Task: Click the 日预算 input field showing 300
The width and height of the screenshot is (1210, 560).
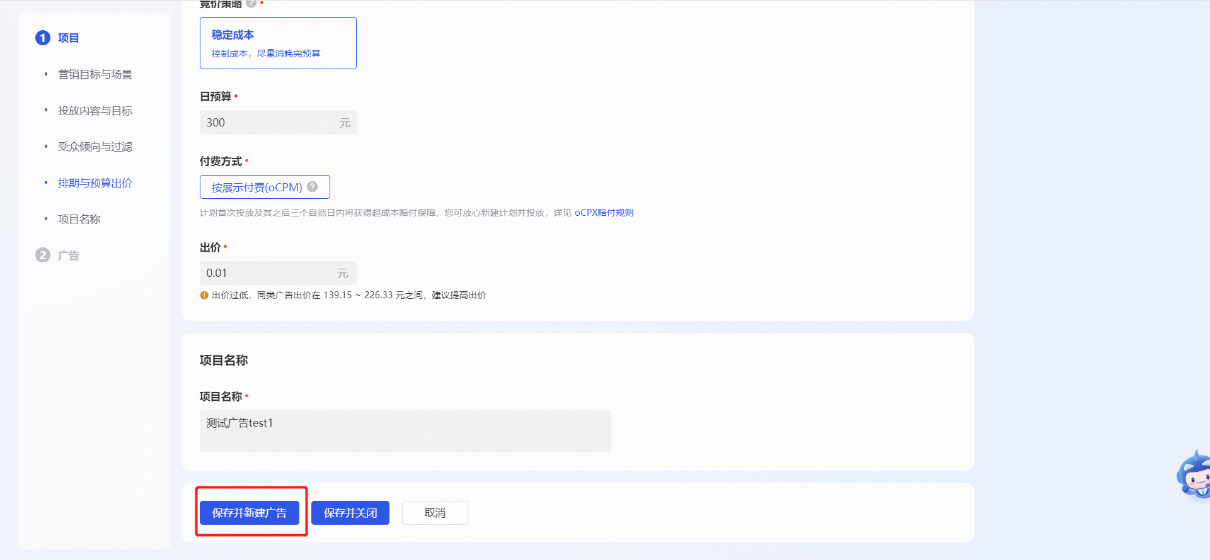Action: point(278,122)
